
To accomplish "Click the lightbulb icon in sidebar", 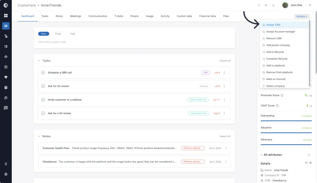I will click(x=6, y=164).
